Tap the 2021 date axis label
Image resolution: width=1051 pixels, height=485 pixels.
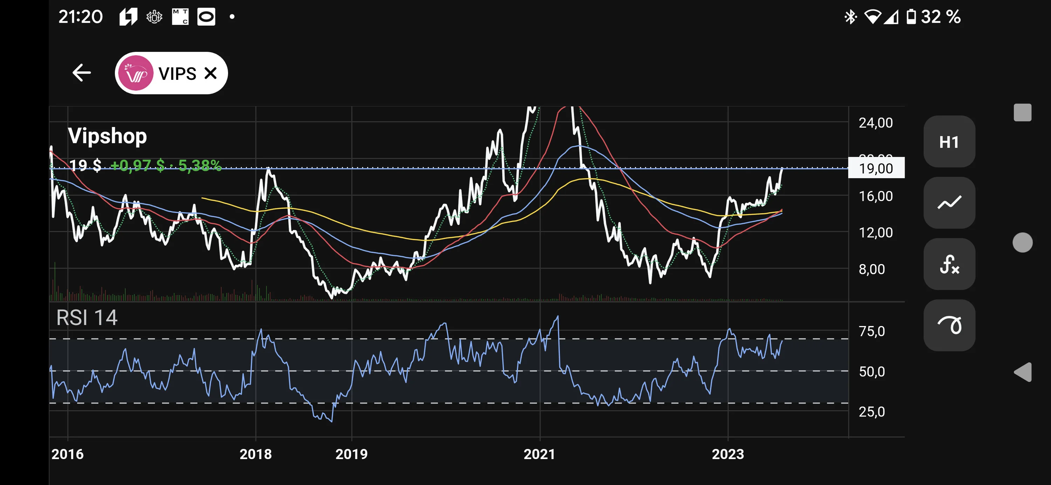[540, 454]
